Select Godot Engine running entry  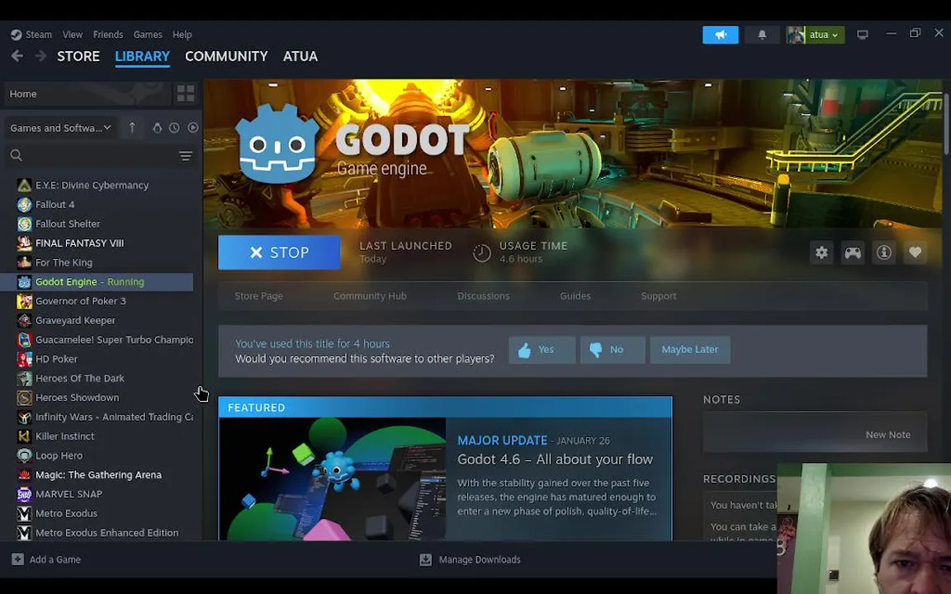[x=97, y=282]
